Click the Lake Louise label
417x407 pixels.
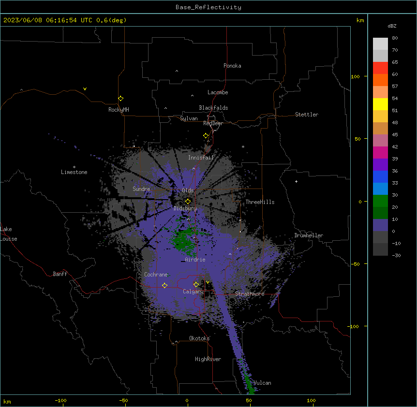[9, 234]
